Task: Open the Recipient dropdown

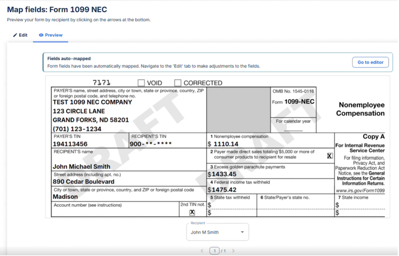Action: click(x=217, y=232)
